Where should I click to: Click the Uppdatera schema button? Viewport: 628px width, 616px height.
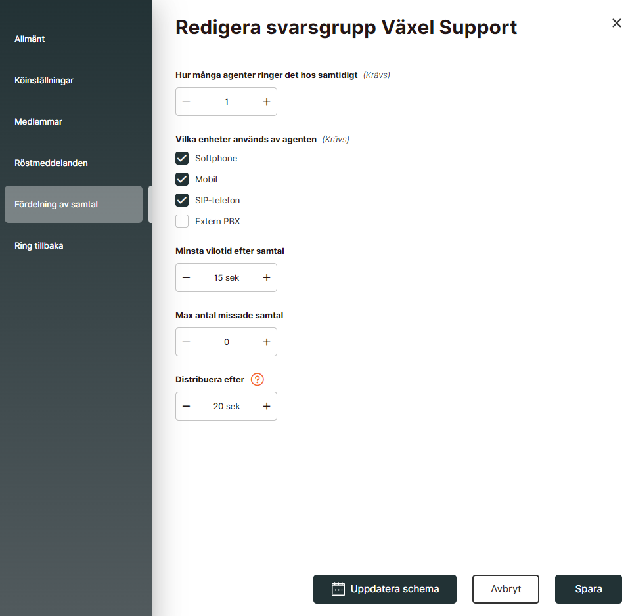click(385, 589)
